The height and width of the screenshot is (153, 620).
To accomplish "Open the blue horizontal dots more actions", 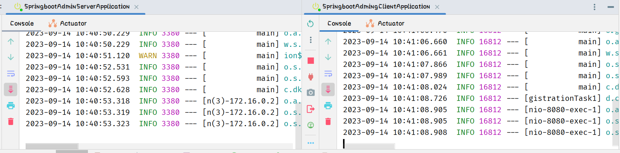I will point(311,143).
